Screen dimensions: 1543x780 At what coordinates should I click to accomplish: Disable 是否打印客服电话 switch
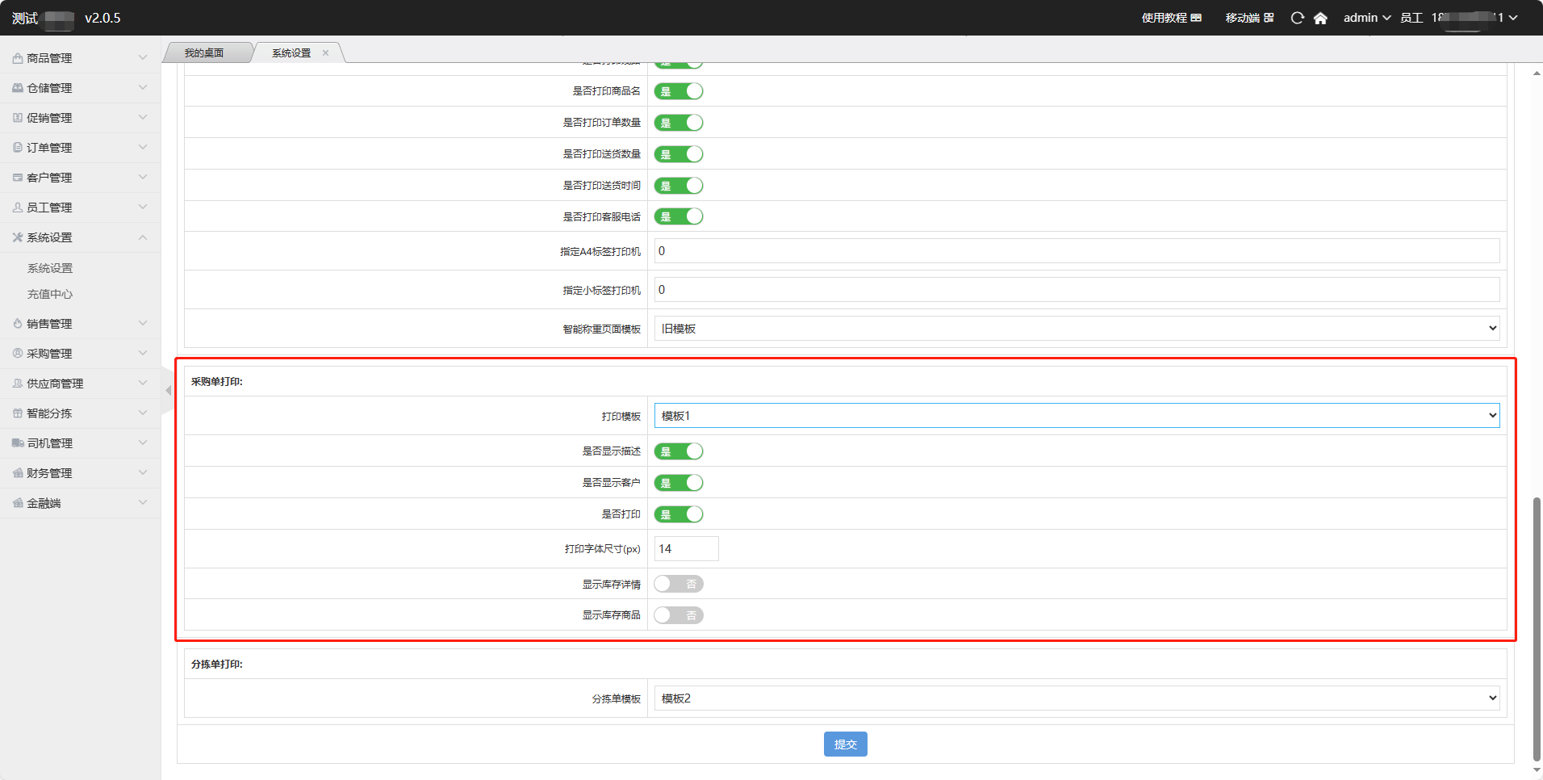coord(678,216)
